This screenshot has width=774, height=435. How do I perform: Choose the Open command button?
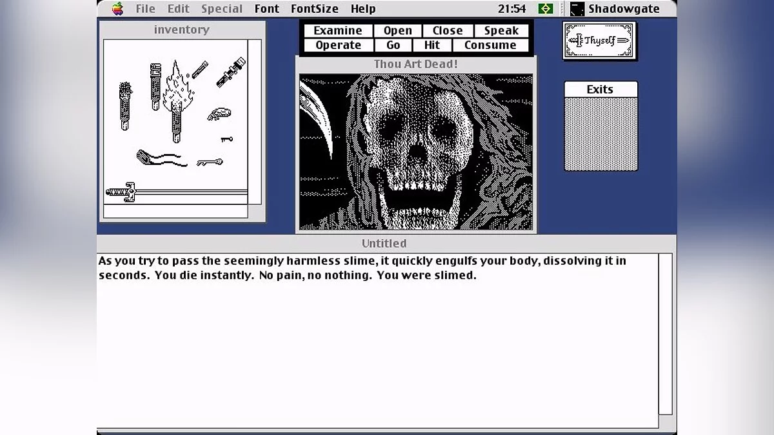398,30
